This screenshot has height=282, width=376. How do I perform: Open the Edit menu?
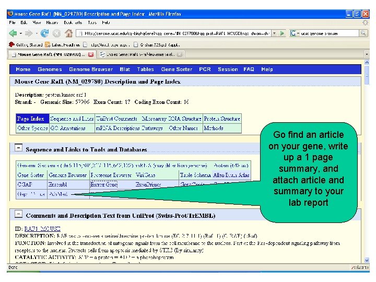(23, 22)
